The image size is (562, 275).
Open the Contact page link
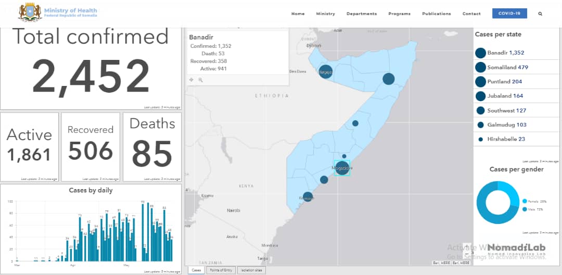click(x=471, y=14)
